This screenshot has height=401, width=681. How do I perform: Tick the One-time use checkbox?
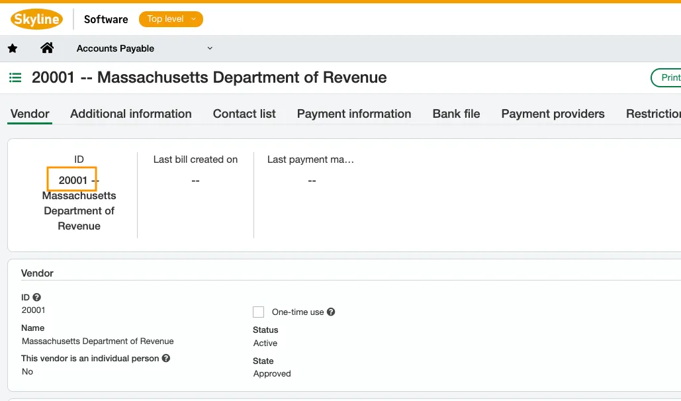(258, 312)
